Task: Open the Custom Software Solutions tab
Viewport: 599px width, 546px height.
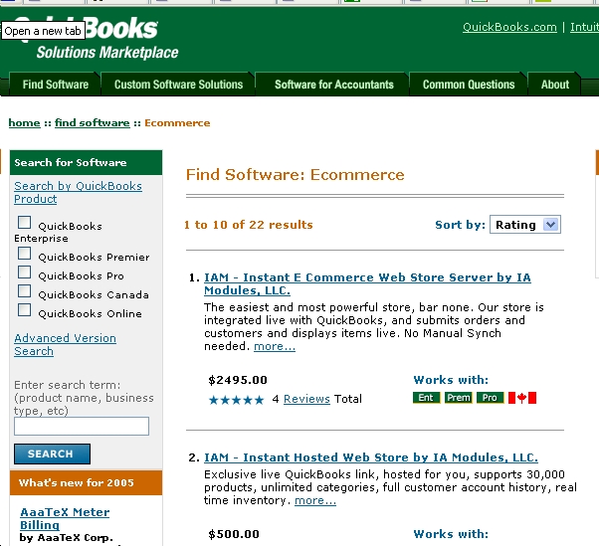Action: [178, 84]
